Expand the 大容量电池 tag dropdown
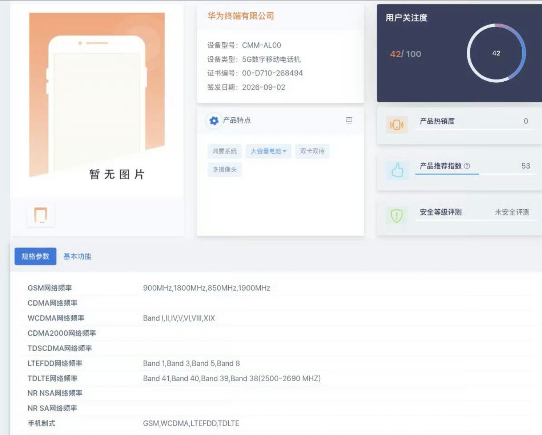 [269, 151]
